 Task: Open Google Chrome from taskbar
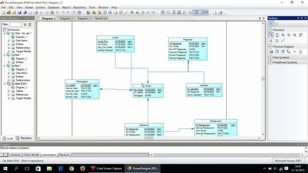coord(71,169)
